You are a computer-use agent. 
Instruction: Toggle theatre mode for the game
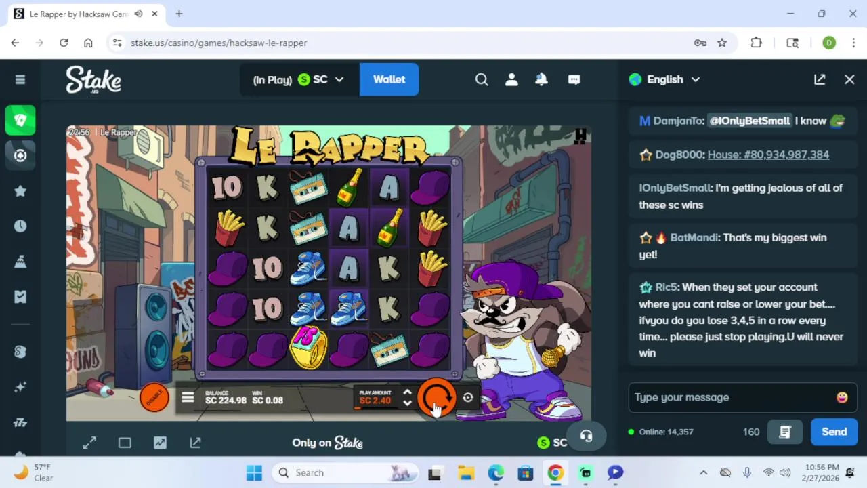click(125, 443)
